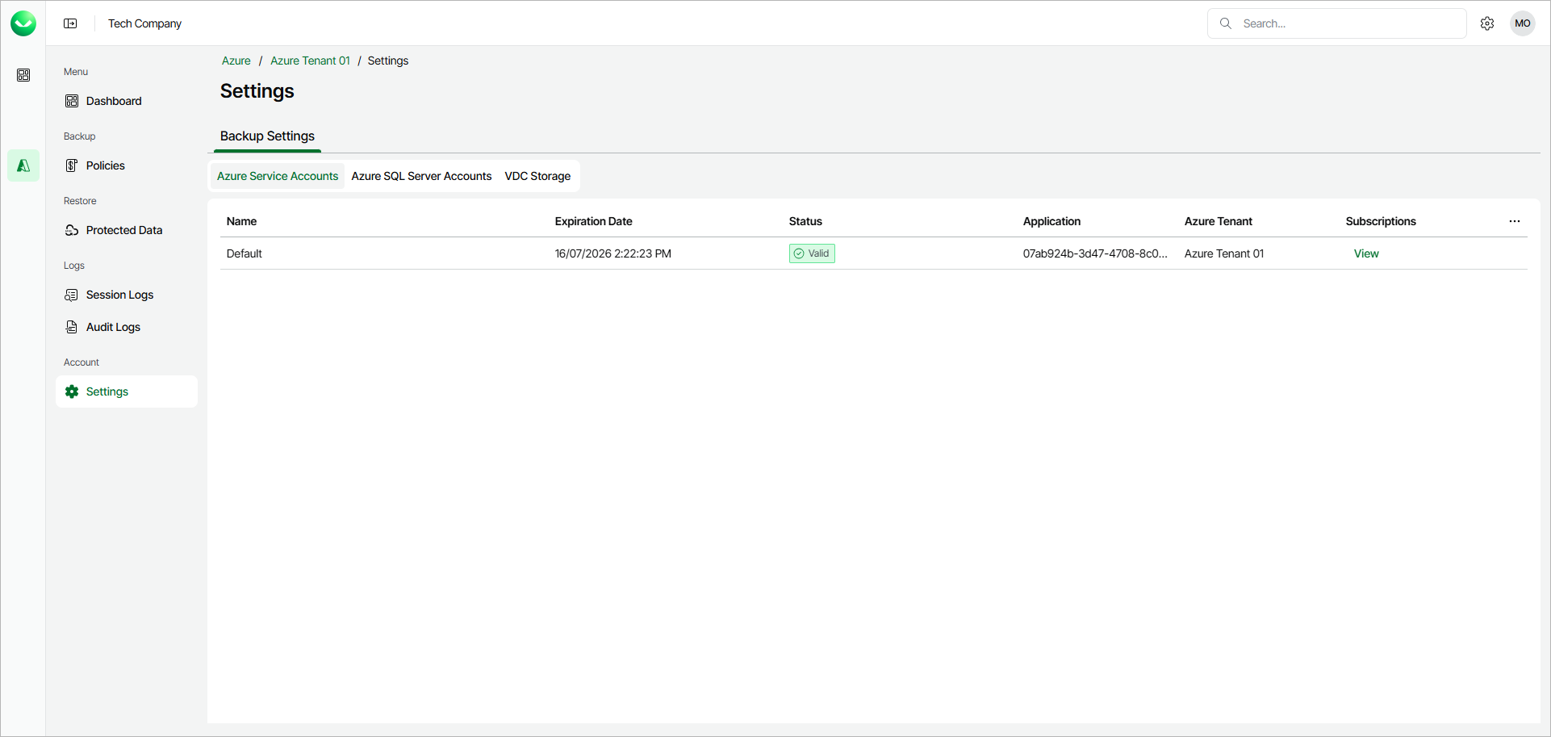
Task: Click the Audit Logs icon
Action: pyautogui.click(x=72, y=327)
